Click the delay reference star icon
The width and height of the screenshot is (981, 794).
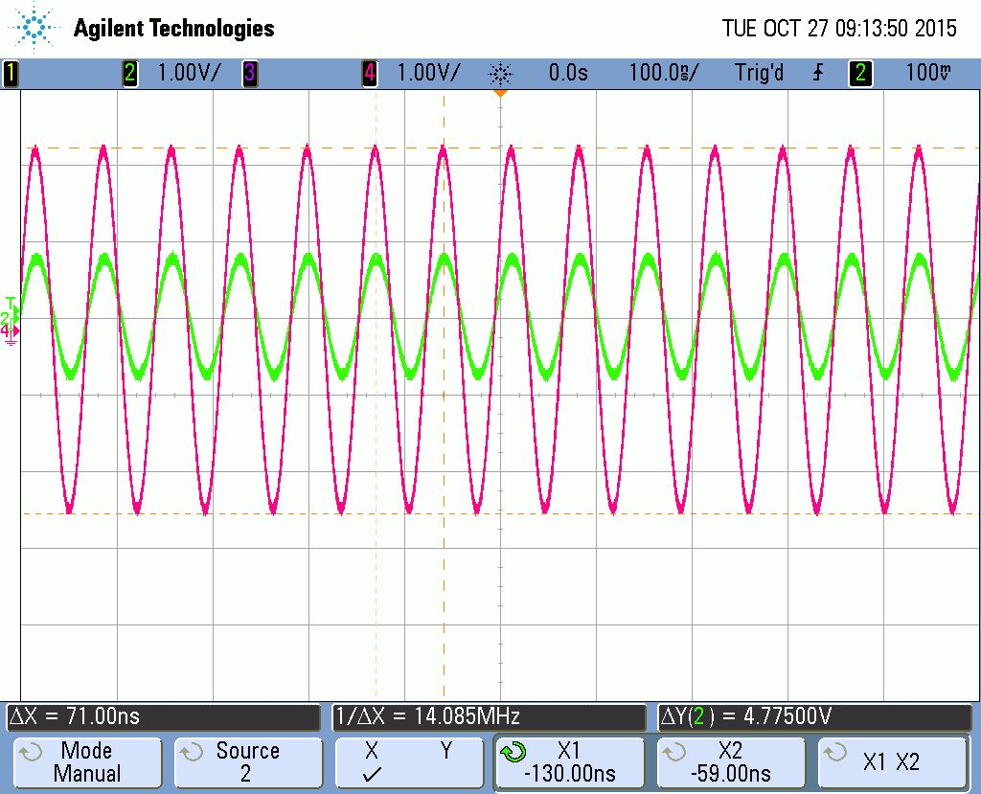coord(500,73)
